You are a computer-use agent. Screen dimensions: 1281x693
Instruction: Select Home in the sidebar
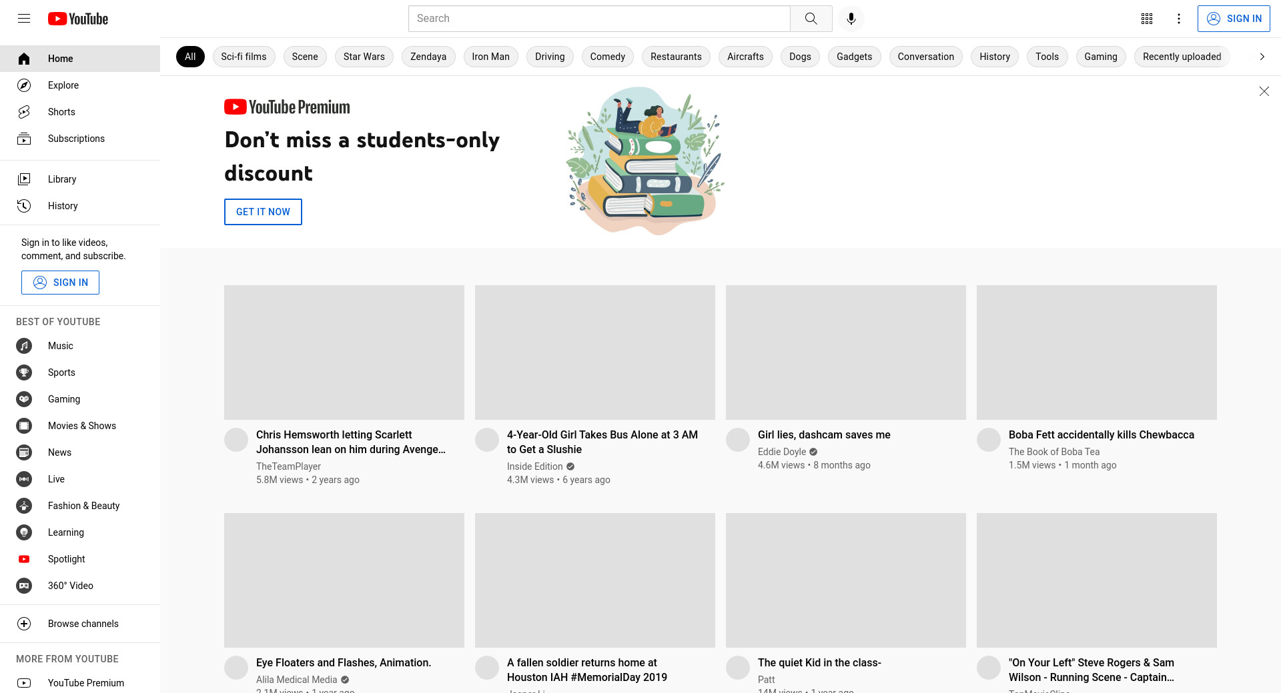pyautogui.click(x=80, y=59)
